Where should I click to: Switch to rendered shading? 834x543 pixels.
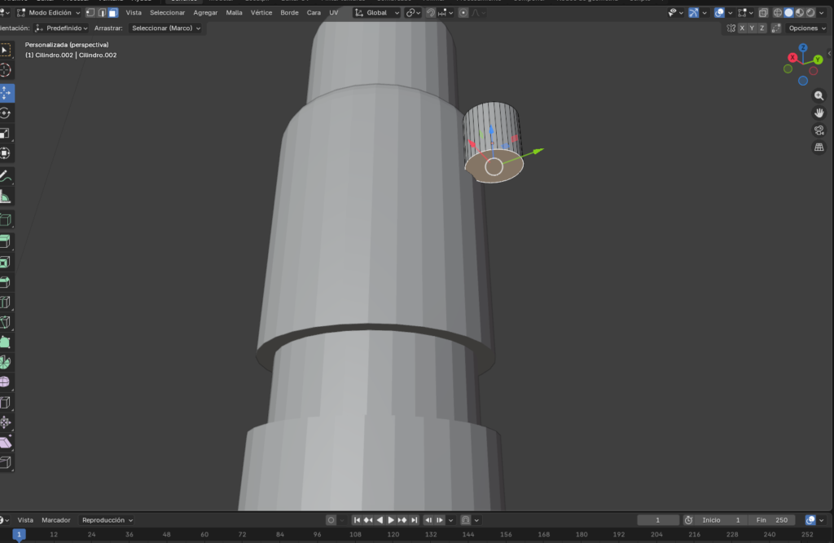(x=810, y=13)
